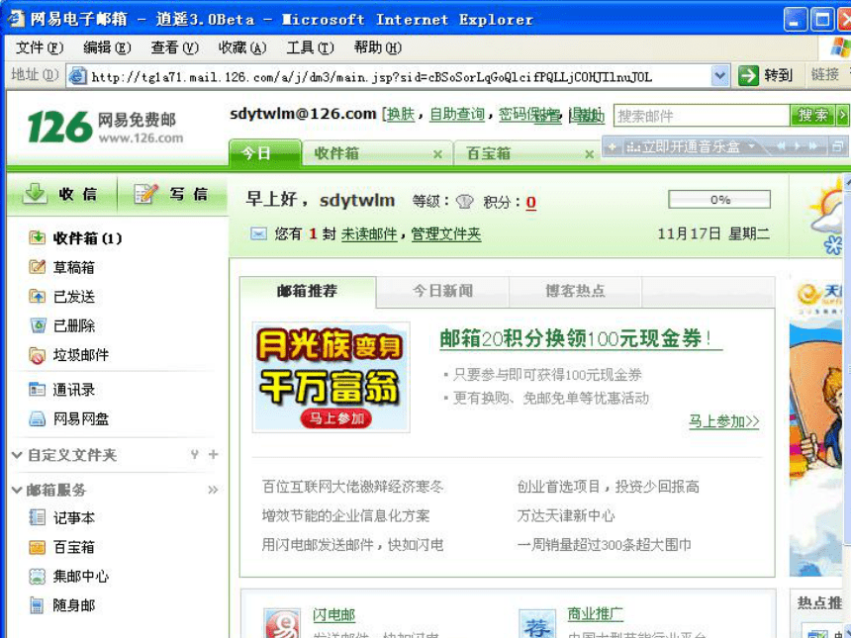Click the 换肤 skin link
Image resolution: width=851 pixels, height=638 pixels.
pyautogui.click(x=401, y=114)
